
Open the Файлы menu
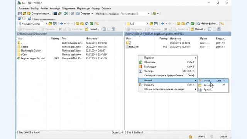[x=44, y=8]
